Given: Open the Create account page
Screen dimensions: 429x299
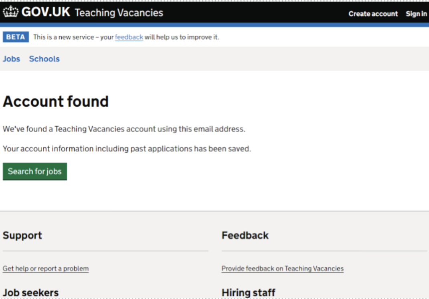Looking at the screenshot, I should (x=373, y=14).
